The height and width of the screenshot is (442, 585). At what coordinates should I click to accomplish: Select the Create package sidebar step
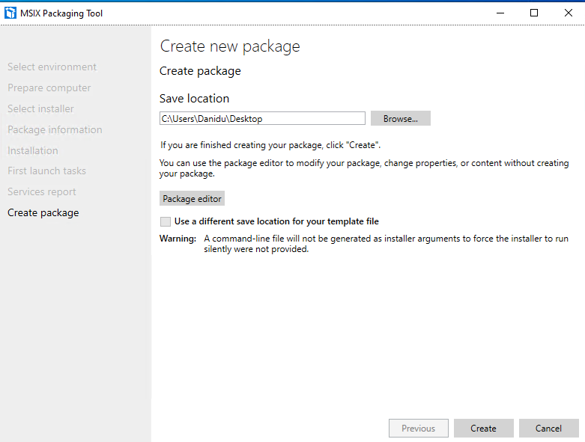43,212
